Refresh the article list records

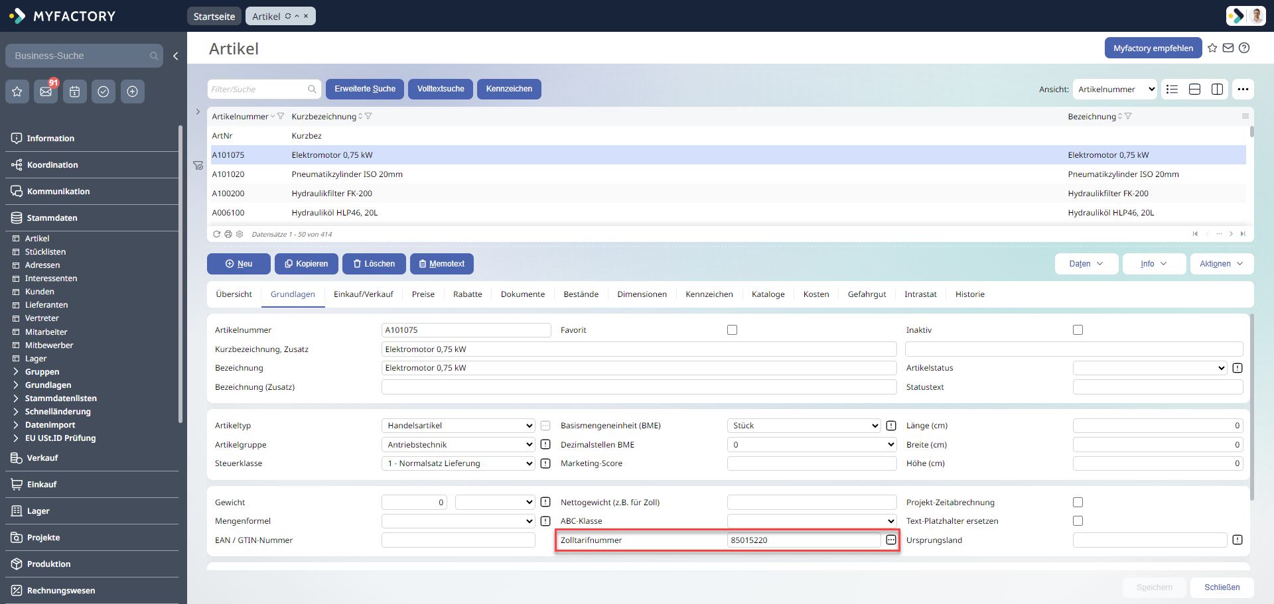[x=216, y=234]
